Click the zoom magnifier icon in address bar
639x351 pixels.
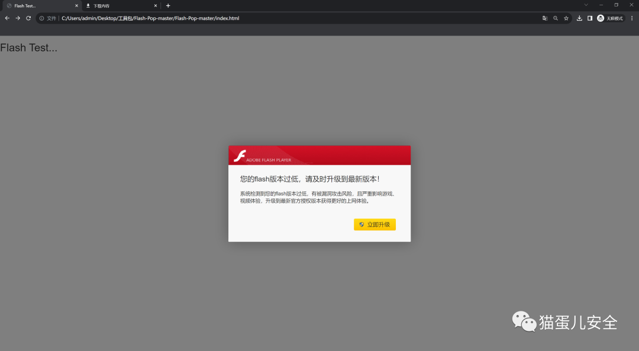[x=556, y=18]
